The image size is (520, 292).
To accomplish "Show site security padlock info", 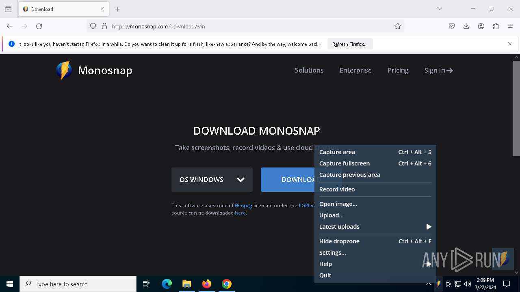I will click(104, 26).
